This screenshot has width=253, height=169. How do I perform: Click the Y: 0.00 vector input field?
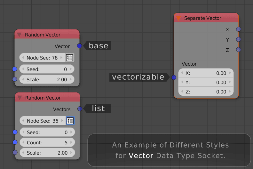pyautogui.click(x=206, y=82)
